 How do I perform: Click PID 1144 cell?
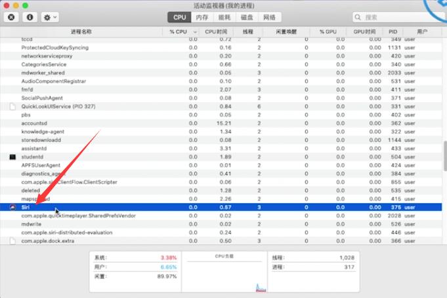click(394, 140)
